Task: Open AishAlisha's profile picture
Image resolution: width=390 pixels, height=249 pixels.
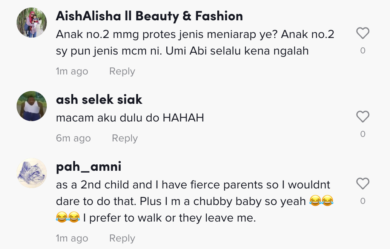Action: [x=32, y=23]
